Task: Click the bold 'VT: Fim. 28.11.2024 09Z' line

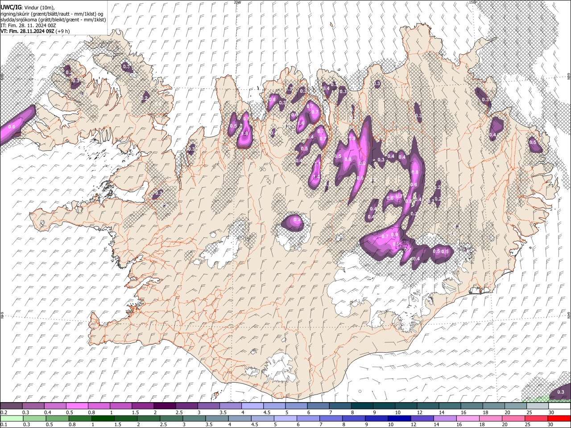Action: pos(28,31)
